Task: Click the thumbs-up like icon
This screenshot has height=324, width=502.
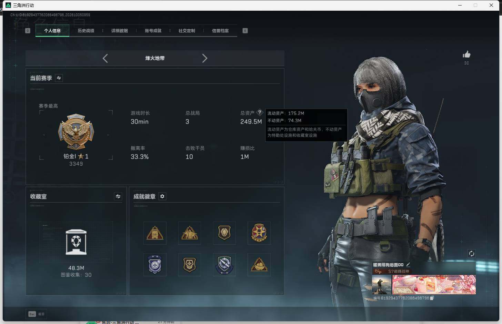Action: (x=466, y=54)
